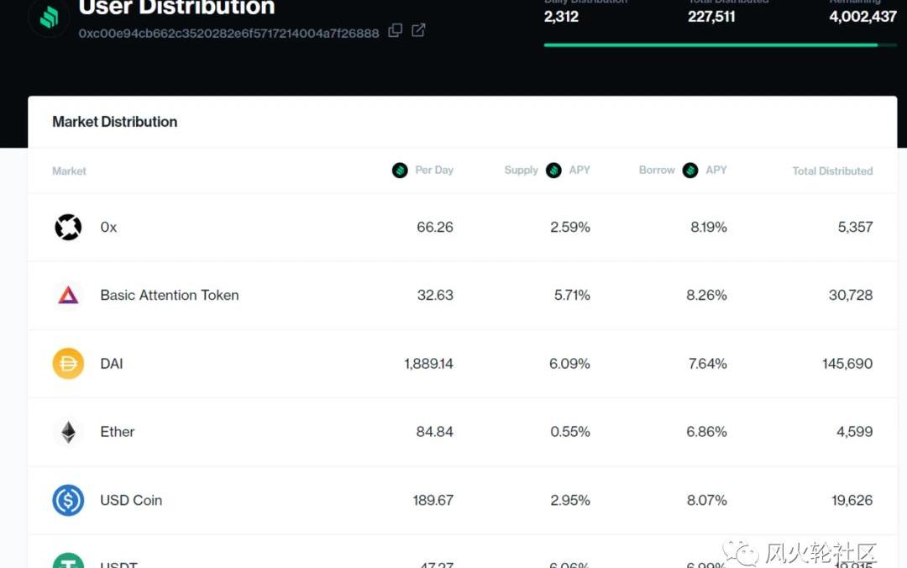
Task: Click the Basic Attention Token icon
Action: [68, 295]
